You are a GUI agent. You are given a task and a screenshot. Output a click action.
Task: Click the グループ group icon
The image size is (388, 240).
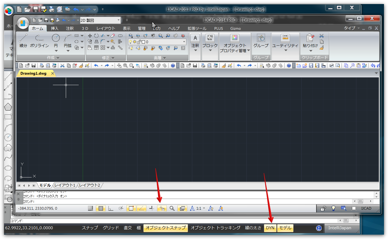(x=261, y=38)
